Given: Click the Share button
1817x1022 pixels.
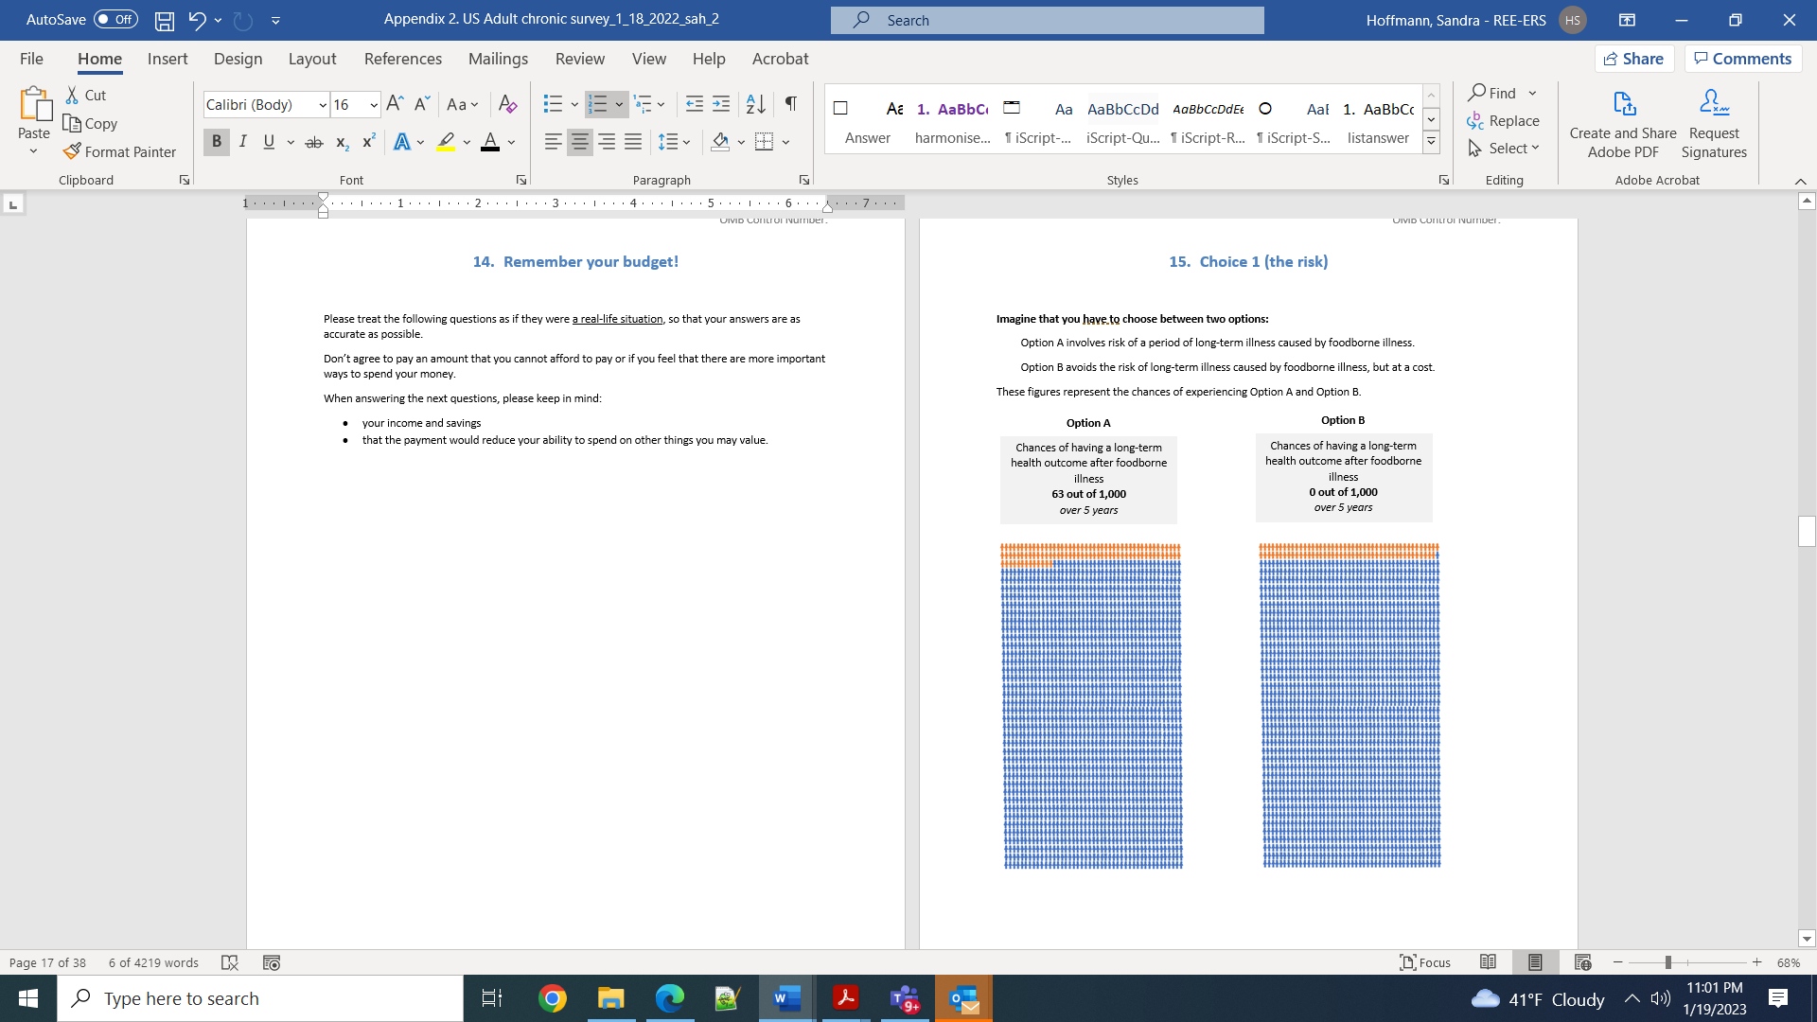Looking at the screenshot, I should coord(1633,59).
